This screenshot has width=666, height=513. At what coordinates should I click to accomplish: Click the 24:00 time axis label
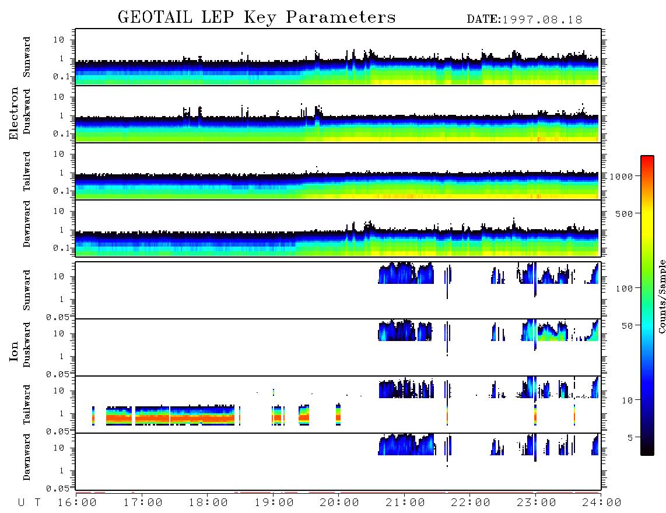(601, 503)
